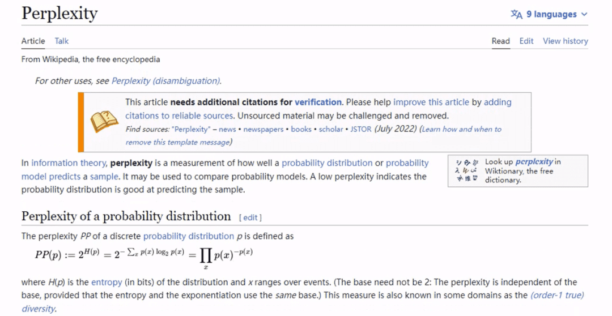Viewport: 612px width, 316px height.
Task: Find sources via the newspapers link
Action: click(x=263, y=129)
